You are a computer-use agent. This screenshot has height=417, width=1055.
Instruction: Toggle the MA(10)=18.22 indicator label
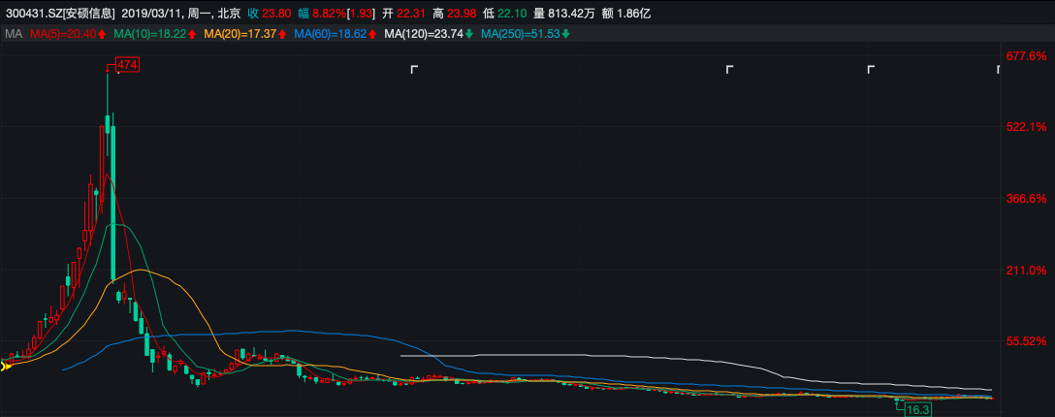150,34
